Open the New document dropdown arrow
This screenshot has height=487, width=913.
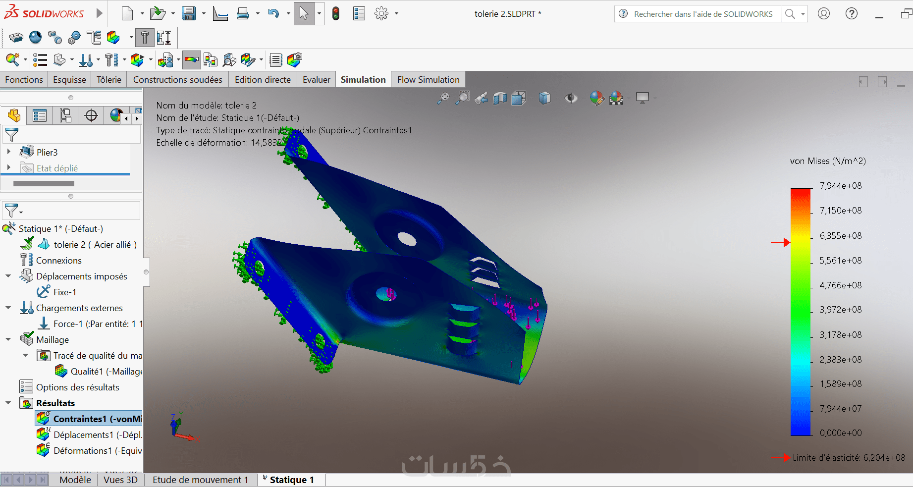pos(142,14)
